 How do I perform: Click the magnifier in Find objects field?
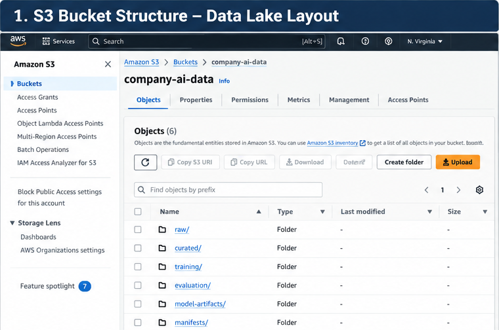pyautogui.click(x=141, y=190)
